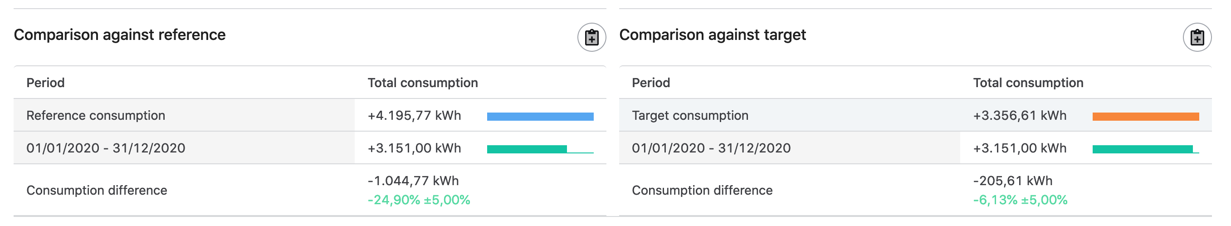The height and width of the screenshot is (226, 1231).
Task: Click the orange target consumption bar
Action: (x=1145, y=116)
